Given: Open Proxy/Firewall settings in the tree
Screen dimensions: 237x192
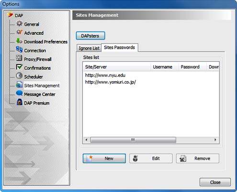Looking at the screenshot, I should 38,59.
